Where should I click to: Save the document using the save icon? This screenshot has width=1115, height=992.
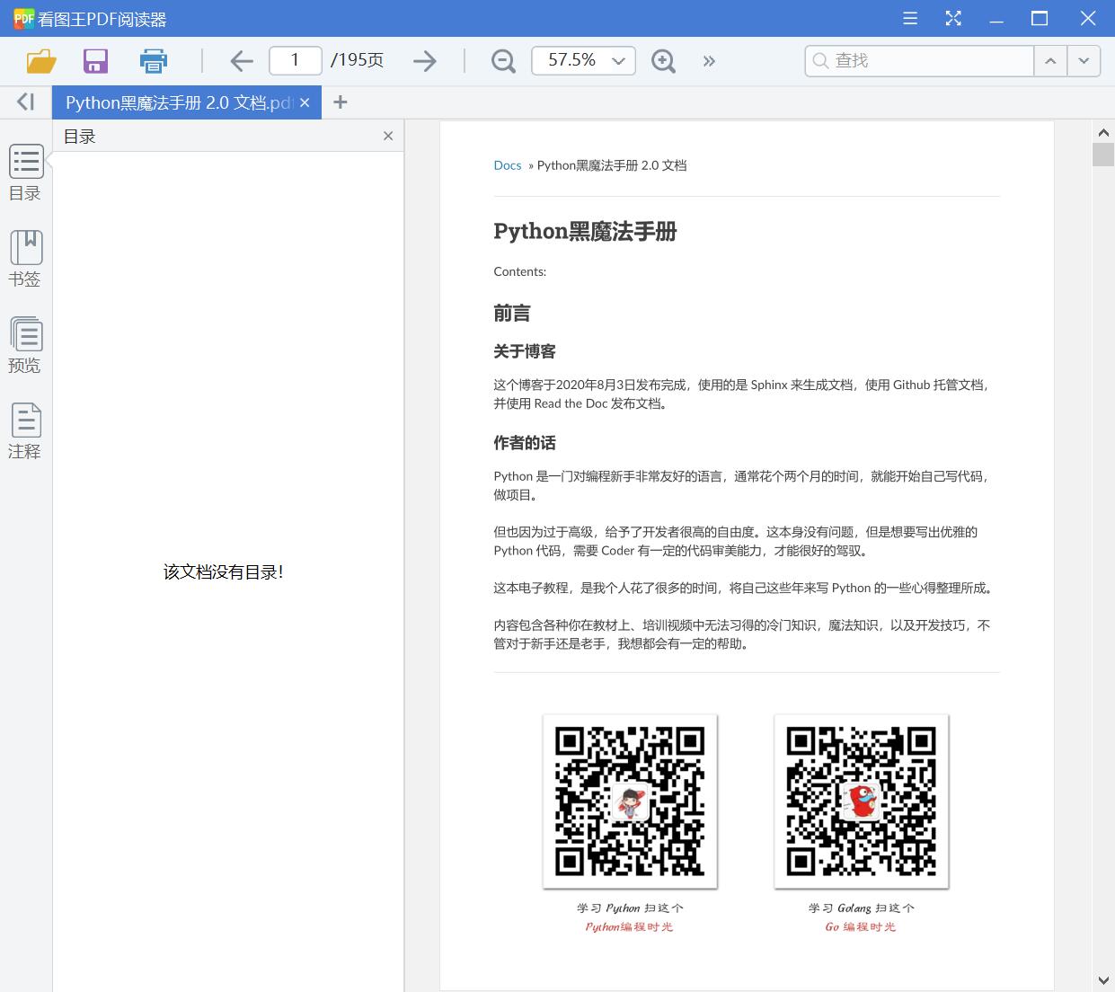click(x=95, y=60)
